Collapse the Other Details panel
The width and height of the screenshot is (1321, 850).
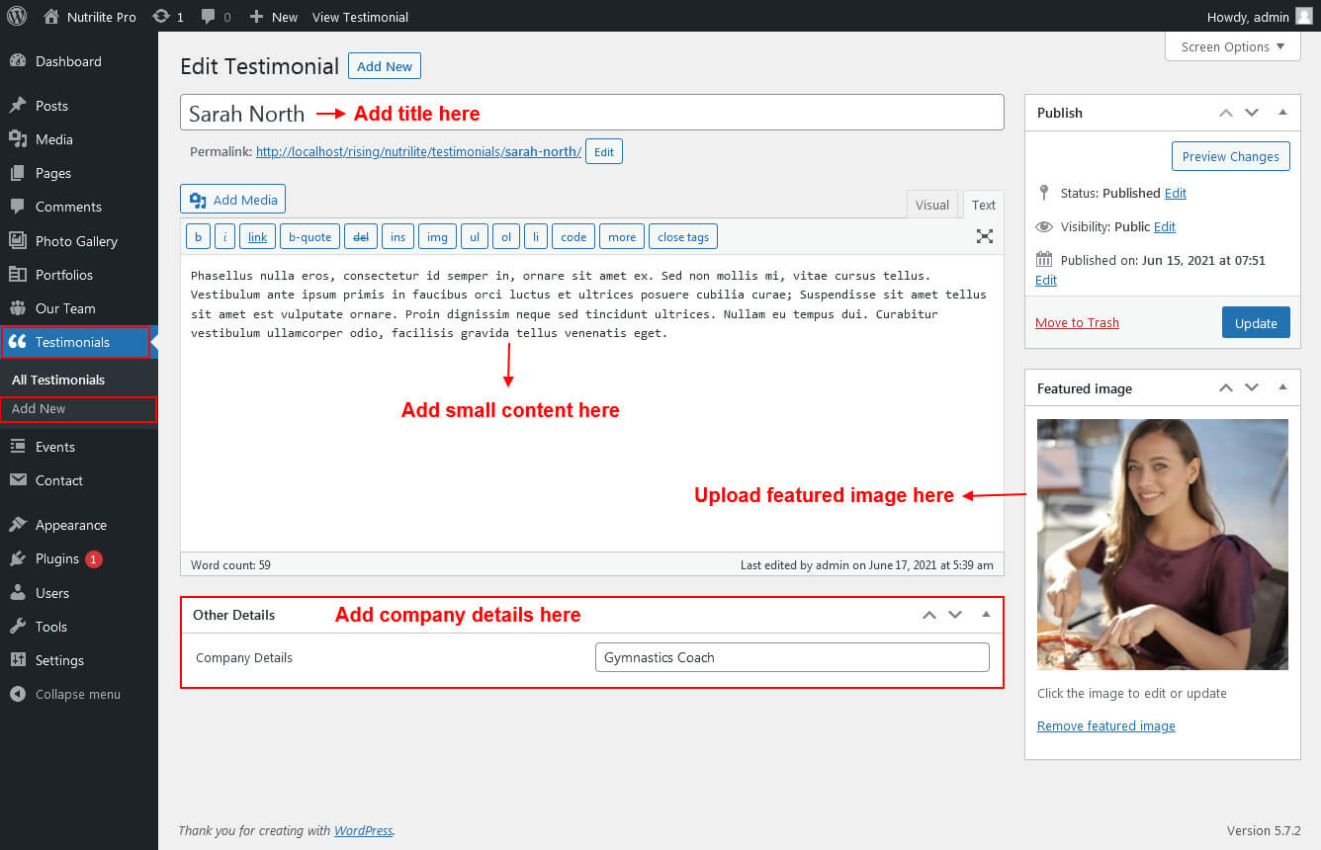pyautogui.click(x=986, y=615)
